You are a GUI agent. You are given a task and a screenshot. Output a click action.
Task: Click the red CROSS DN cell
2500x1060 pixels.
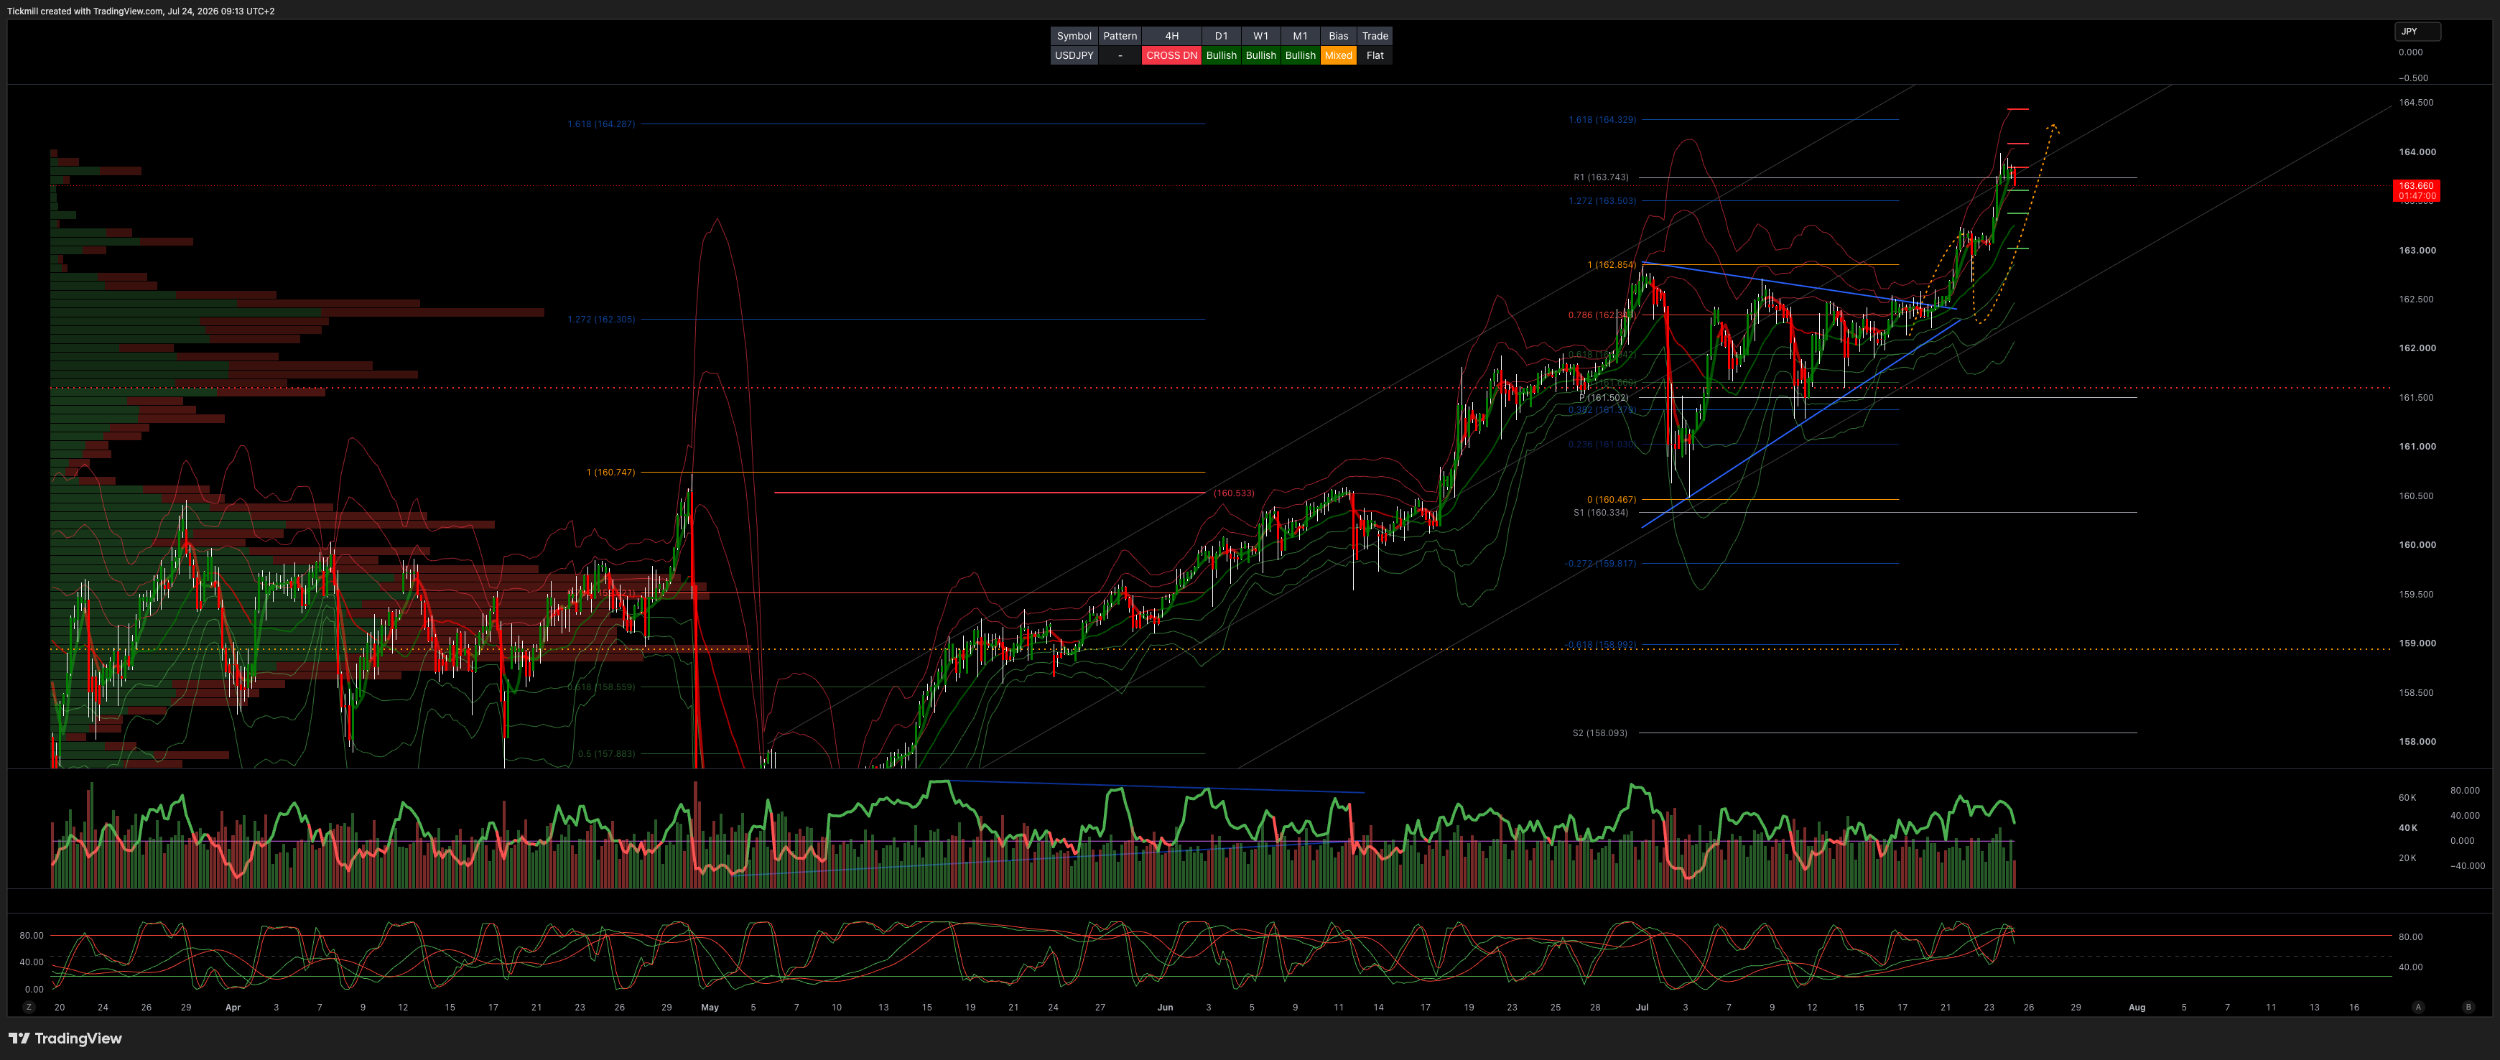coord(1171,55)
